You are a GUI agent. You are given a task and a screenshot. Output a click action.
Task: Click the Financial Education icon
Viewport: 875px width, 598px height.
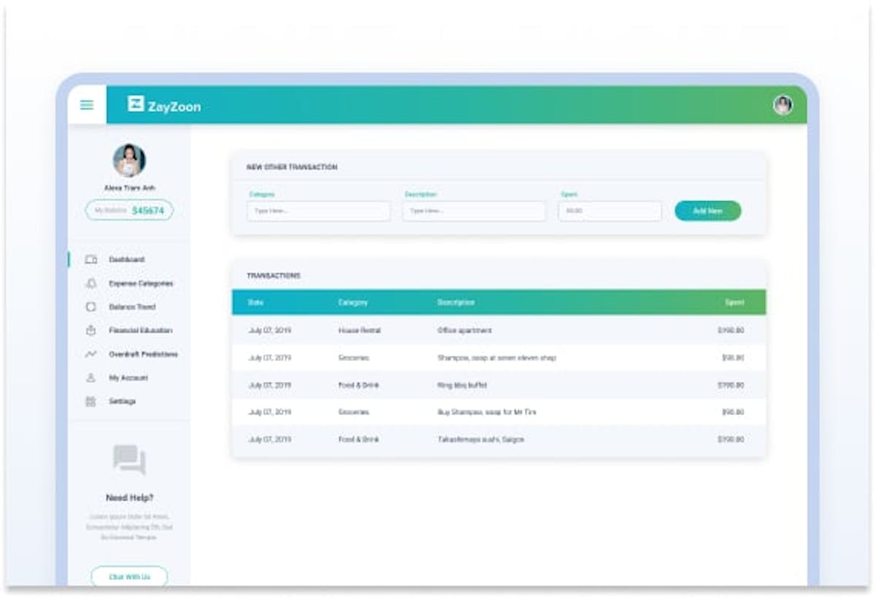point(91,330)
